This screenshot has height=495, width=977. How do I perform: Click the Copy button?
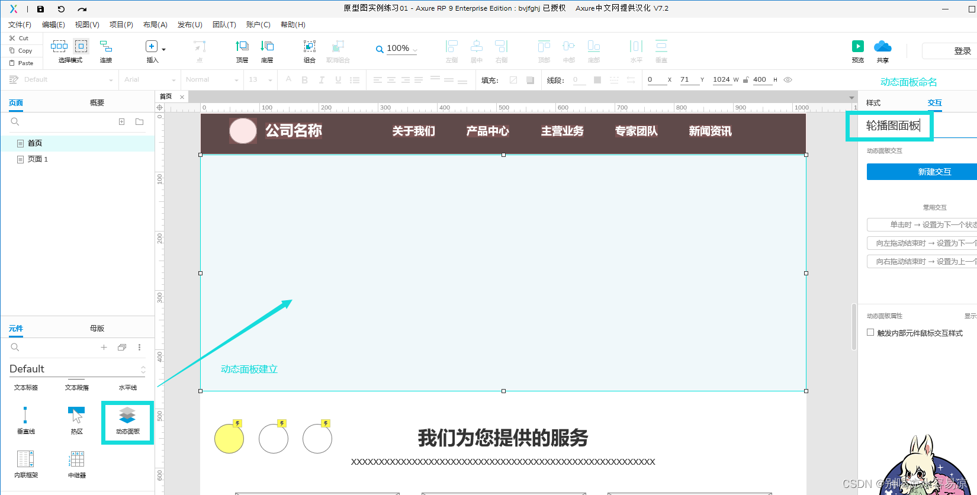[21, 50]
